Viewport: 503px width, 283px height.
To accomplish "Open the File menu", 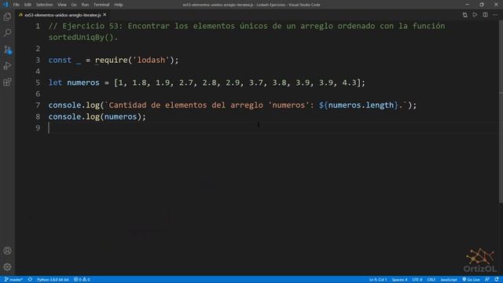I will point(16,5).
